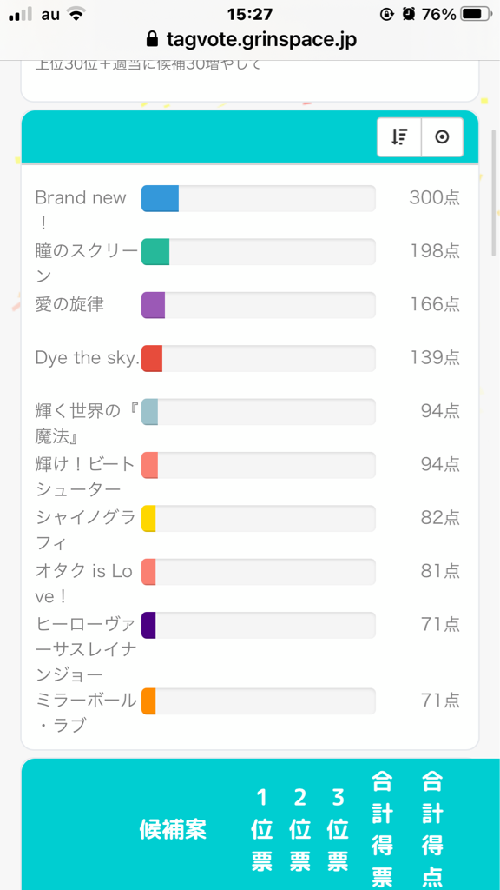Click the 300点 score of Brand new!

pyautogui.click(x=434, y=198)
